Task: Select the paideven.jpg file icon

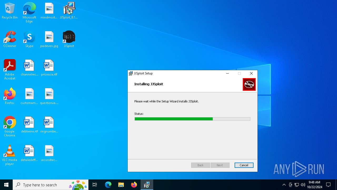Action: point(49,39)
